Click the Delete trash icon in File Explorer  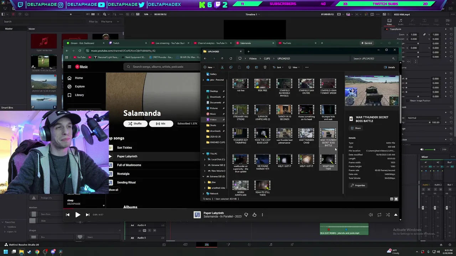point(265,67)
